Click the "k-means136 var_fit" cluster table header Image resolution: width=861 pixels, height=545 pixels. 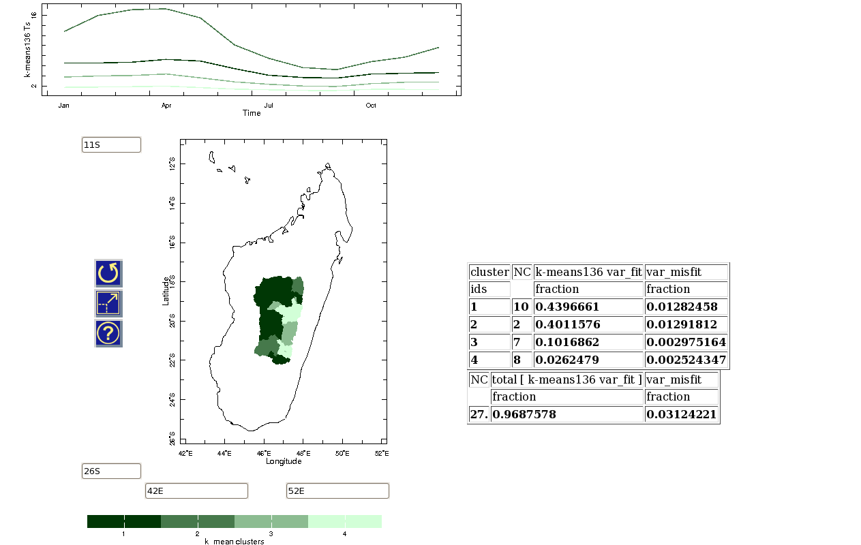[x=588, y=272]
